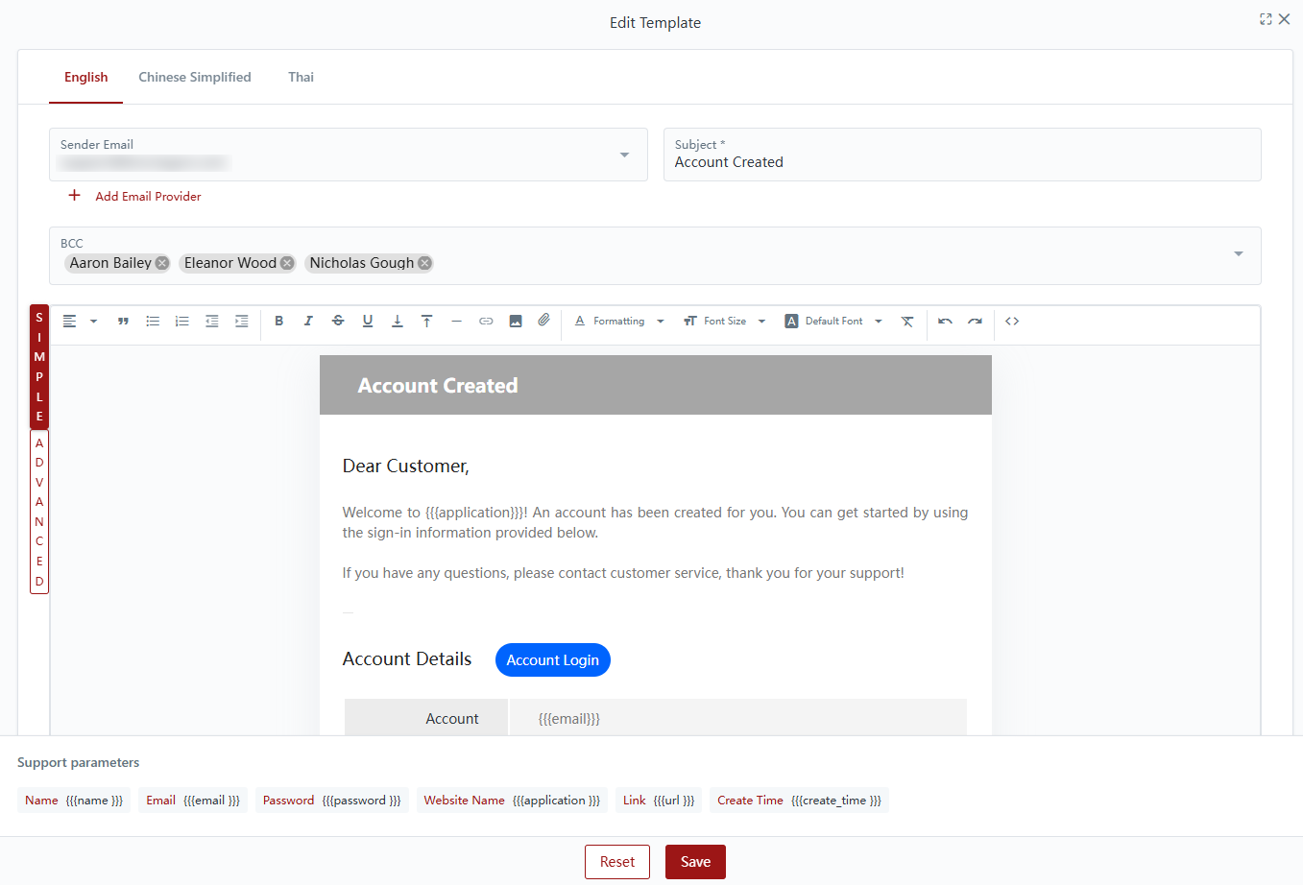Insert a blockquote from the toolbar

123,322
